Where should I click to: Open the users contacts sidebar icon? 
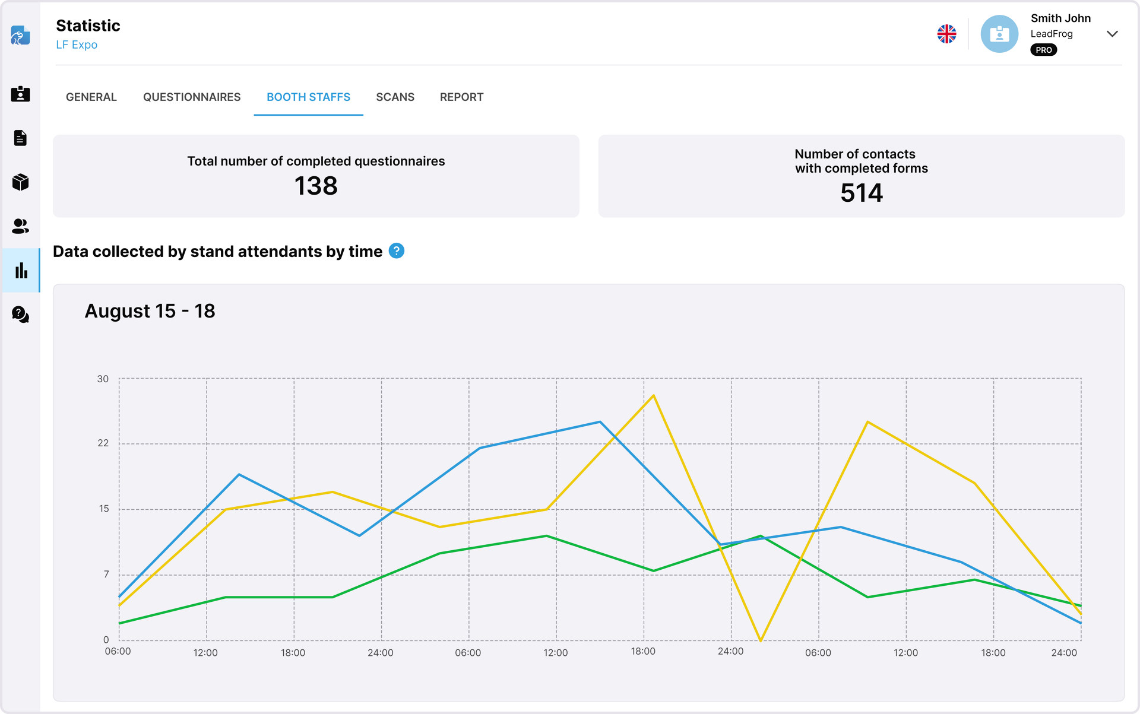tap(20, 226)
